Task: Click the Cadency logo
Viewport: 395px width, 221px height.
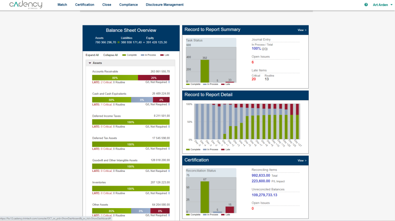Action: coord(24,5)
